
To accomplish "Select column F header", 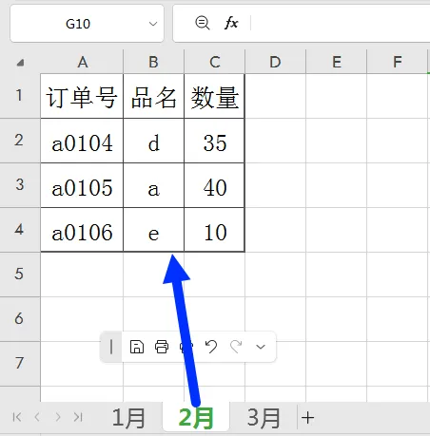I will pos(398,62).
